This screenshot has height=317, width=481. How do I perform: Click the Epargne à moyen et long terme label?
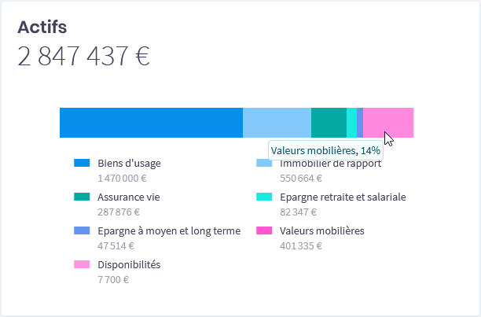(x=169, y=231)
